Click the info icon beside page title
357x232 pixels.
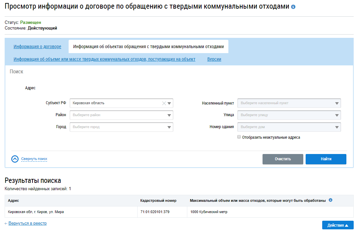pos(293,7)
